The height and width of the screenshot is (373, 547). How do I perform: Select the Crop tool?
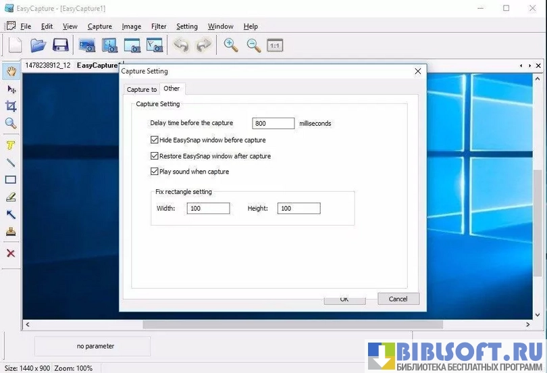point(11,106)
